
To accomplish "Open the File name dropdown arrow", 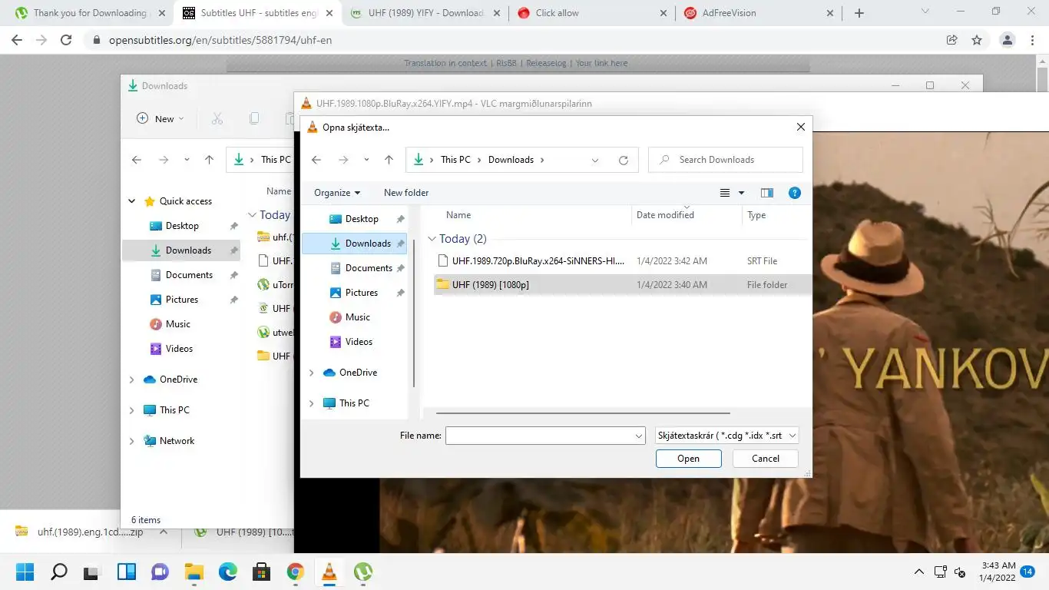I will [639, 436].
